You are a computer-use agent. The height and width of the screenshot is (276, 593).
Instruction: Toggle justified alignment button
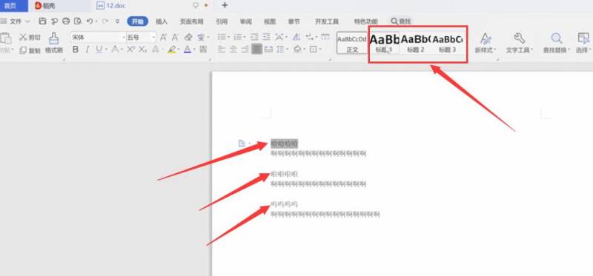click(256, 49)
